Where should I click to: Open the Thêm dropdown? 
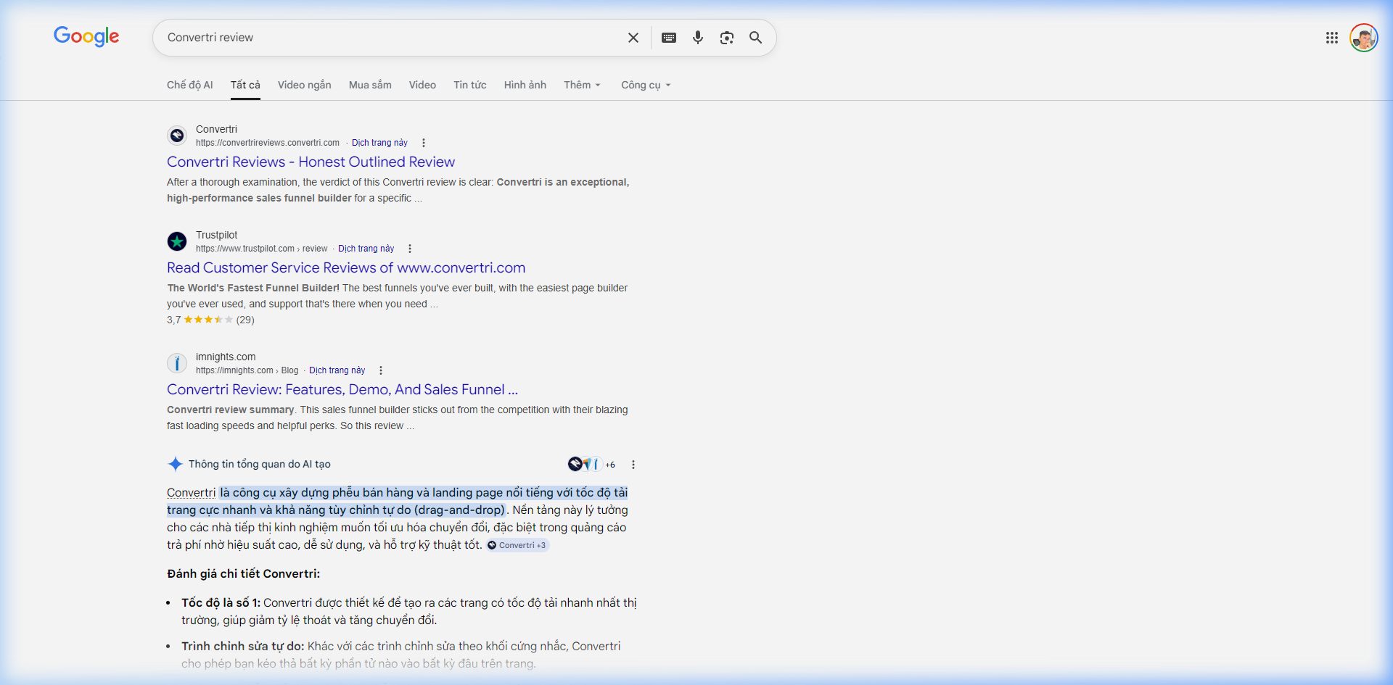[582, 85]
